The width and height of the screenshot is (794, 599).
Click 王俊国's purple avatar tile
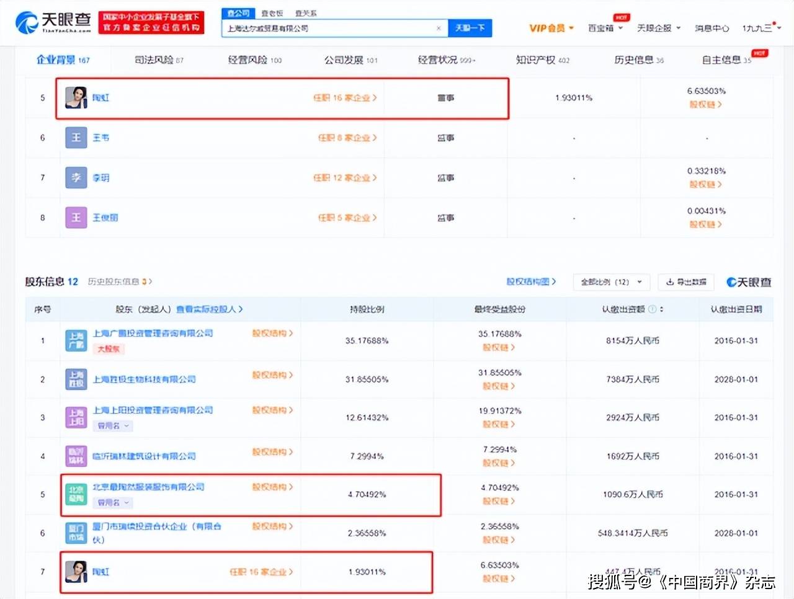76,218
